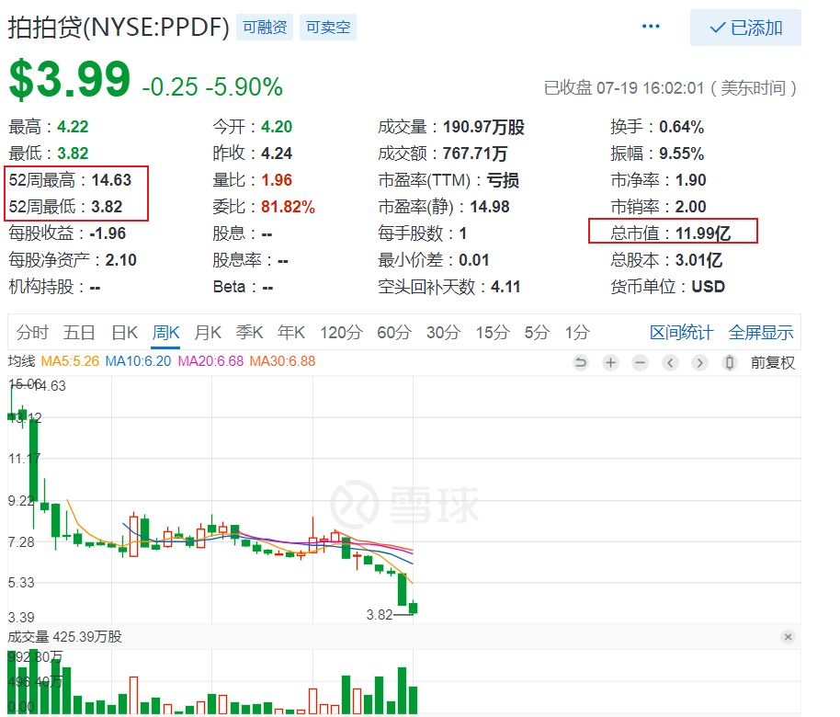Click the 52周最低 3.82 value
The image size is (840, 717).
click(x=107, y=207)
